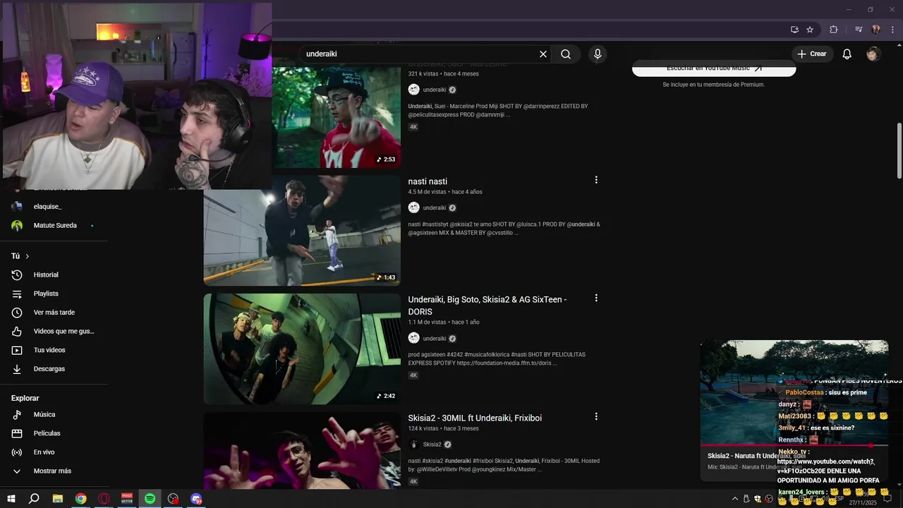Open Discord from taskbar
The width and height of the screenshot is (903, 508).
[x=197, y=499]
